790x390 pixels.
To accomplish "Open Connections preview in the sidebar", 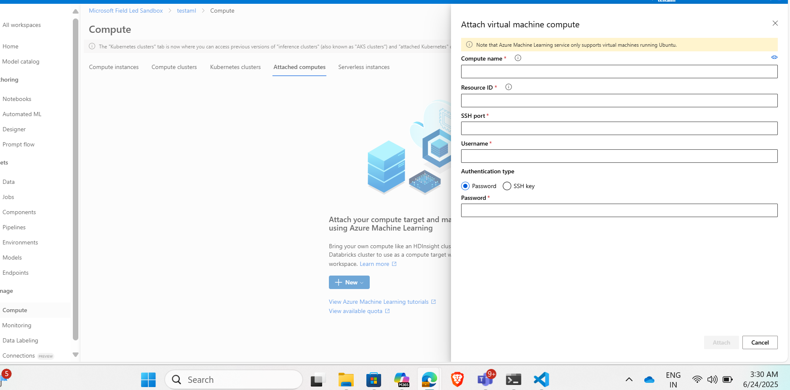I will (x=28, y=356).
